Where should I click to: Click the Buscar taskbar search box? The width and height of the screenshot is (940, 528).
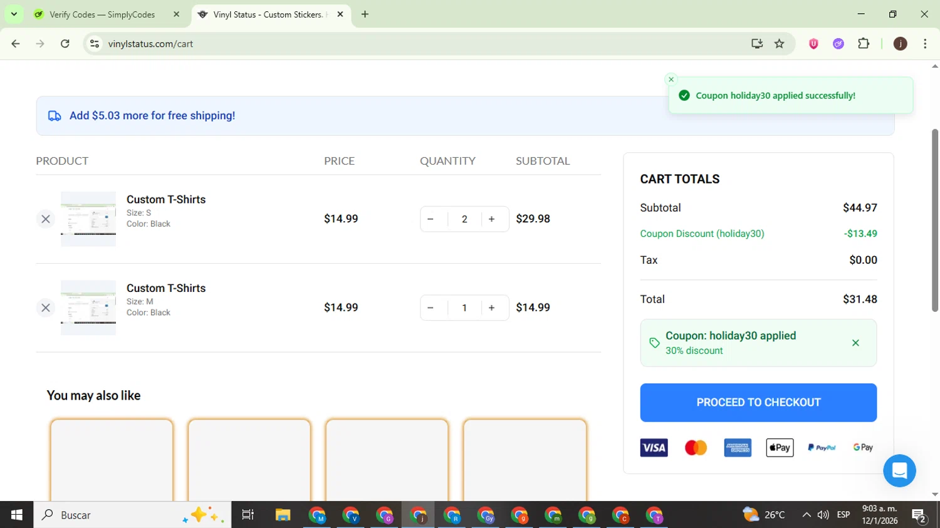click(x=132, y=515)
